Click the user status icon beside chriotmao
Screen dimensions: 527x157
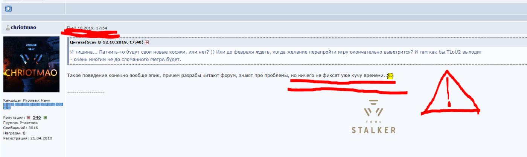coord(8,28)
